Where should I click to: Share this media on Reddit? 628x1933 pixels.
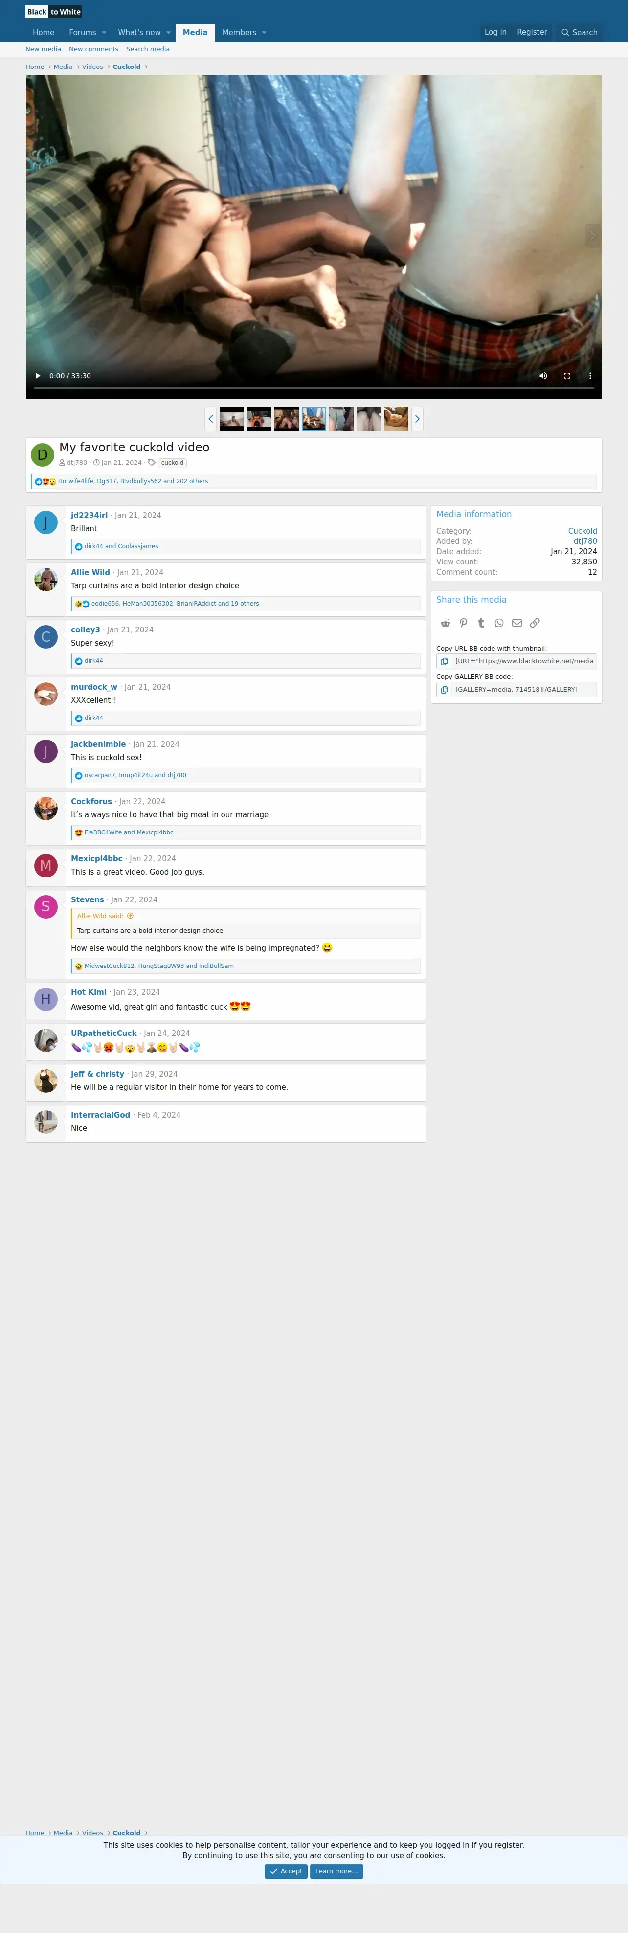coord(445,623)
